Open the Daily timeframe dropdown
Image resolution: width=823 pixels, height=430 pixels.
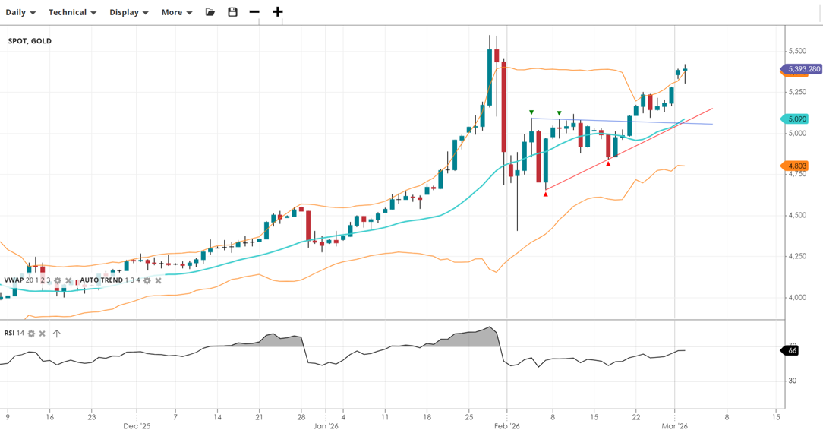20,12
